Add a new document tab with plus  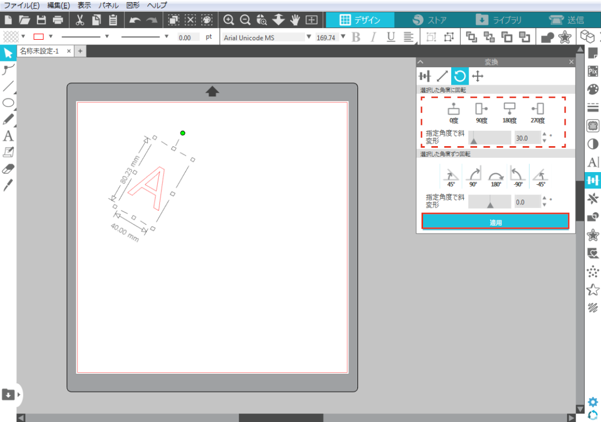point(80,51)
